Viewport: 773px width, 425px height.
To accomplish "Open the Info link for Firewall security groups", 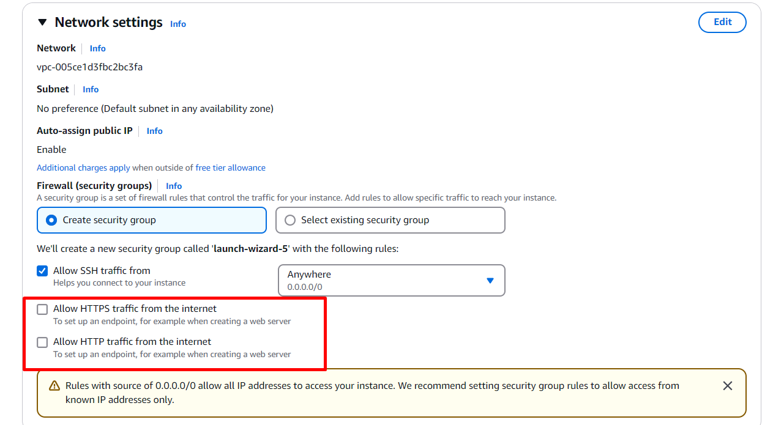I will [x=174, y=186].
